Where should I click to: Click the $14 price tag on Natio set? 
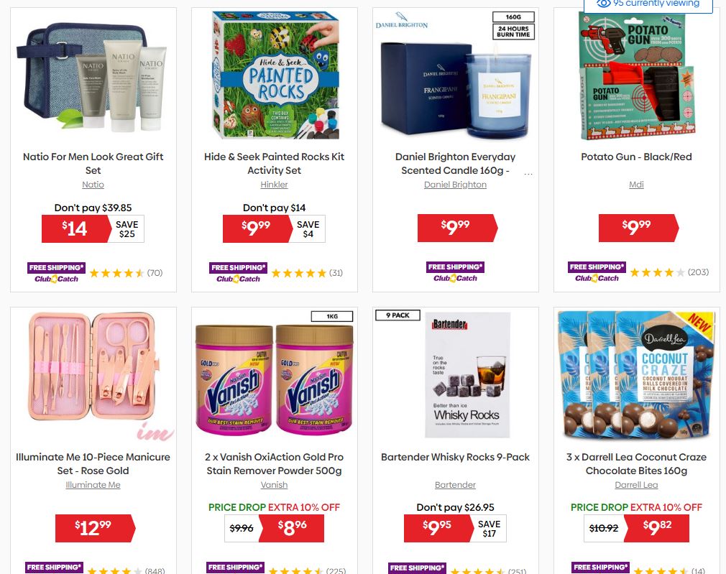pyautogui.click(x=75, y=228)
